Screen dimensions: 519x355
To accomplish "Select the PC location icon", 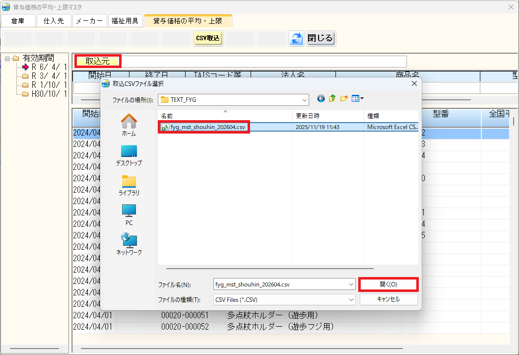I will click(129, 214).
